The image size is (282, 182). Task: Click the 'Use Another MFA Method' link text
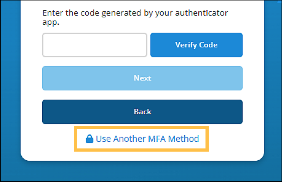148,139
